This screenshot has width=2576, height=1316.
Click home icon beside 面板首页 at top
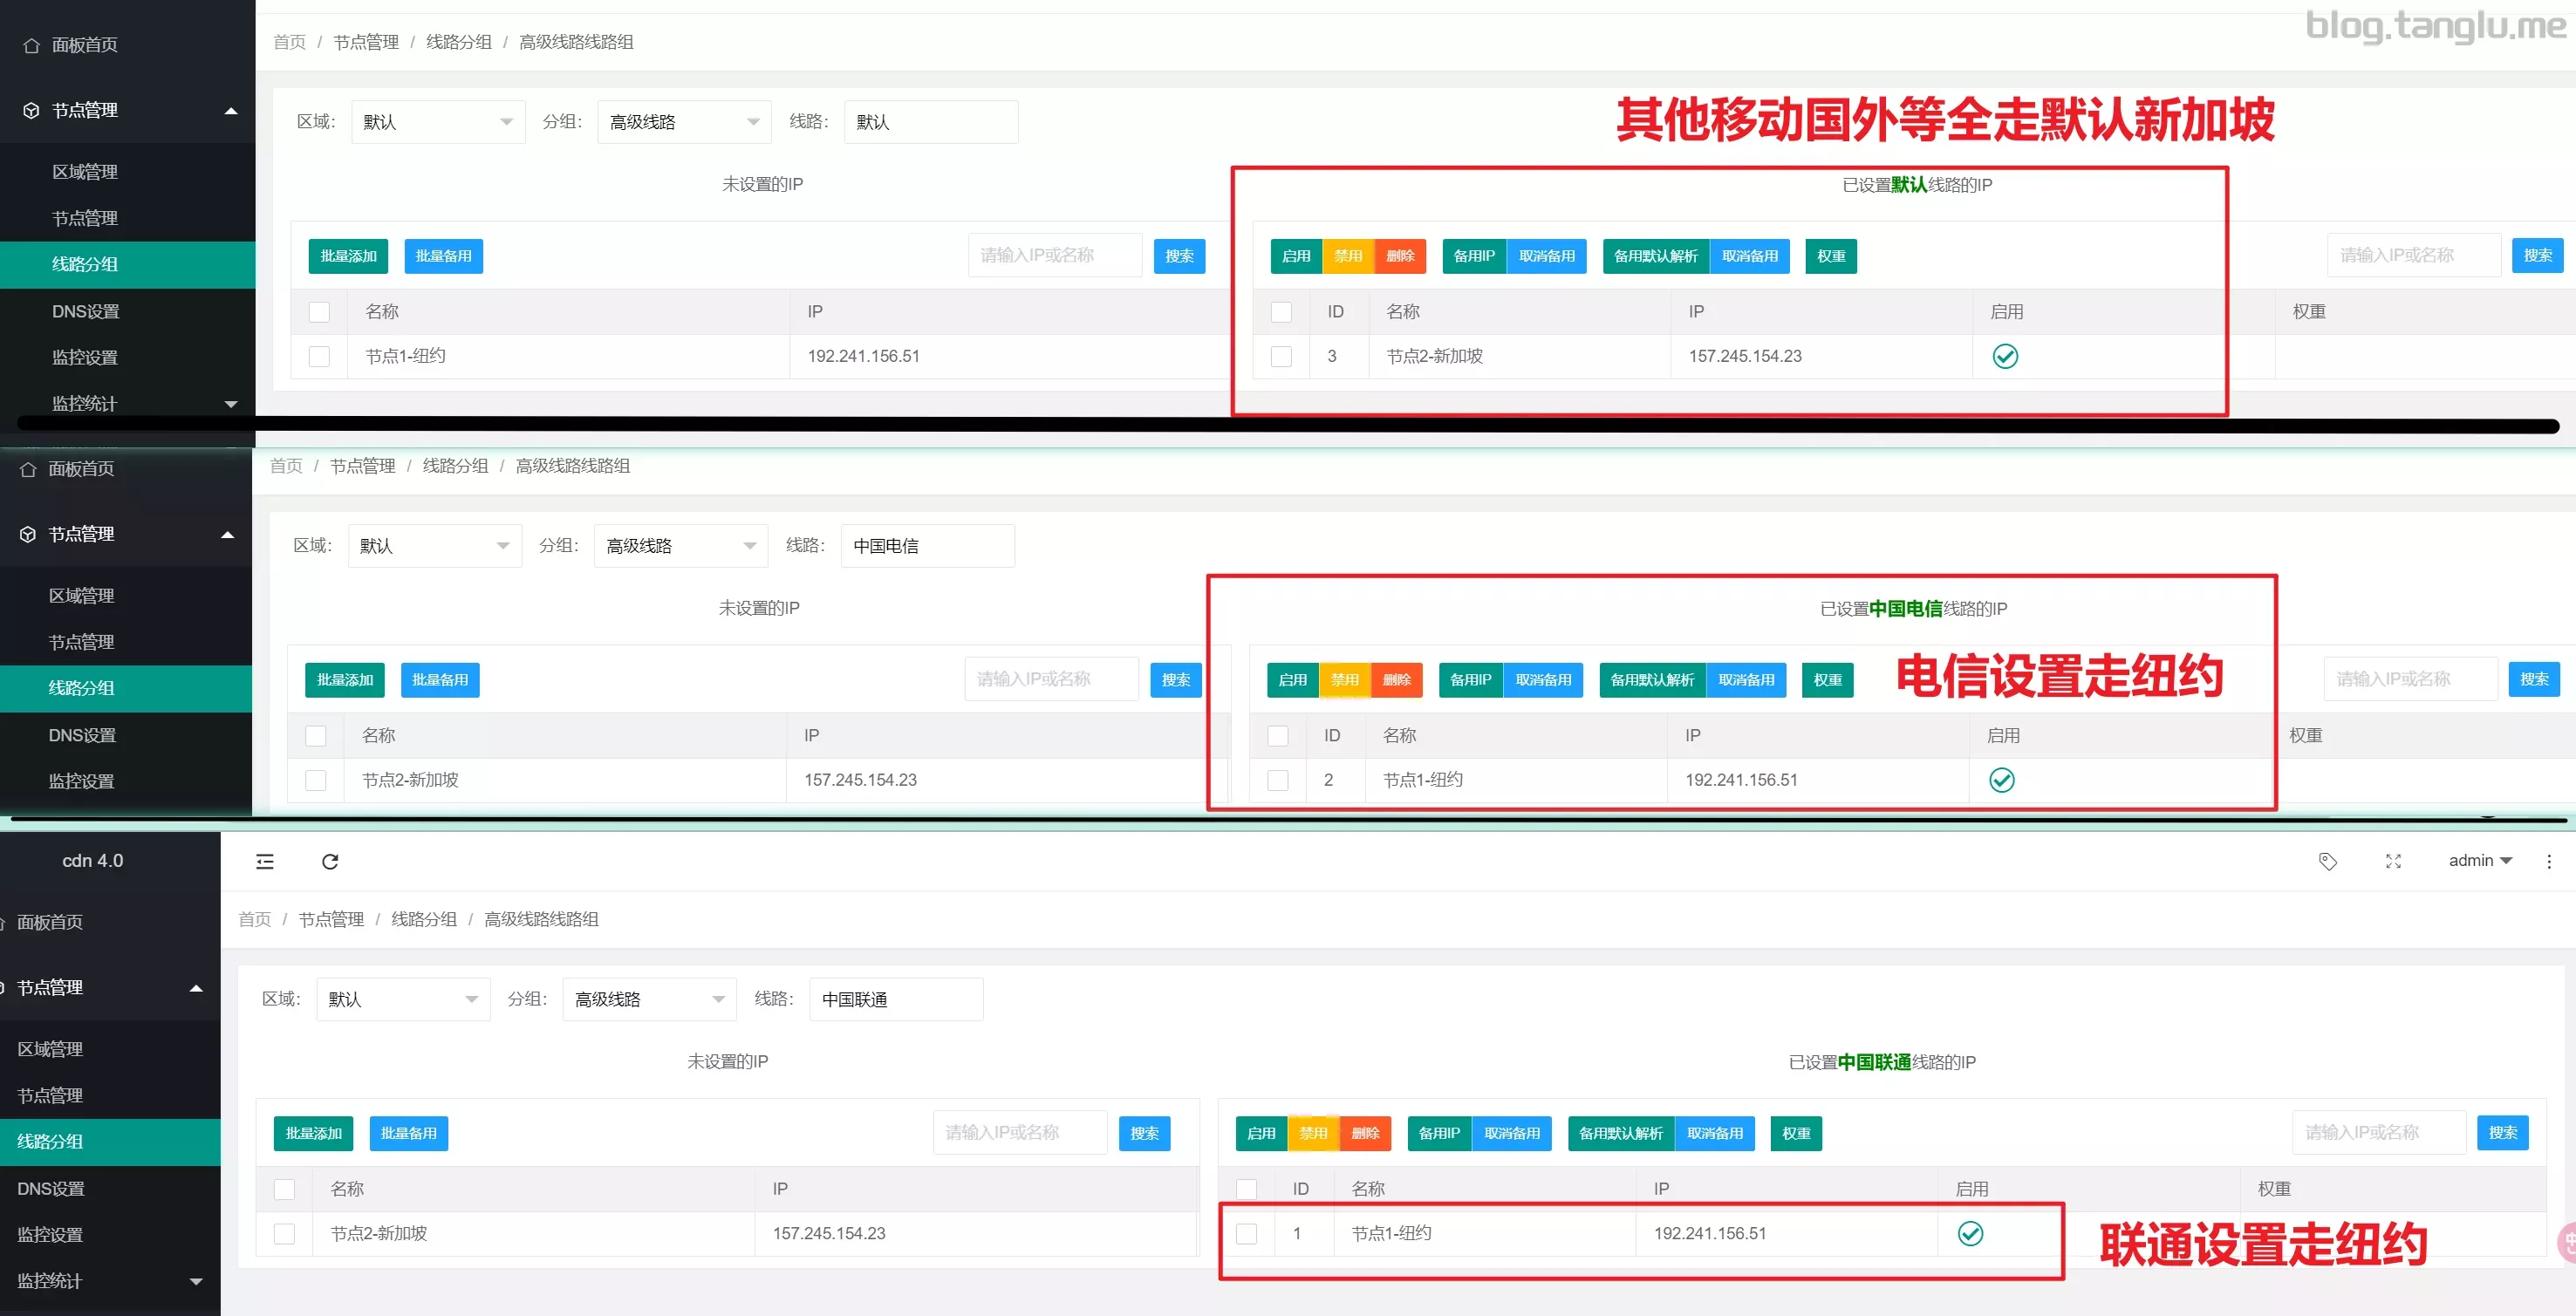(x=31, y=45)
